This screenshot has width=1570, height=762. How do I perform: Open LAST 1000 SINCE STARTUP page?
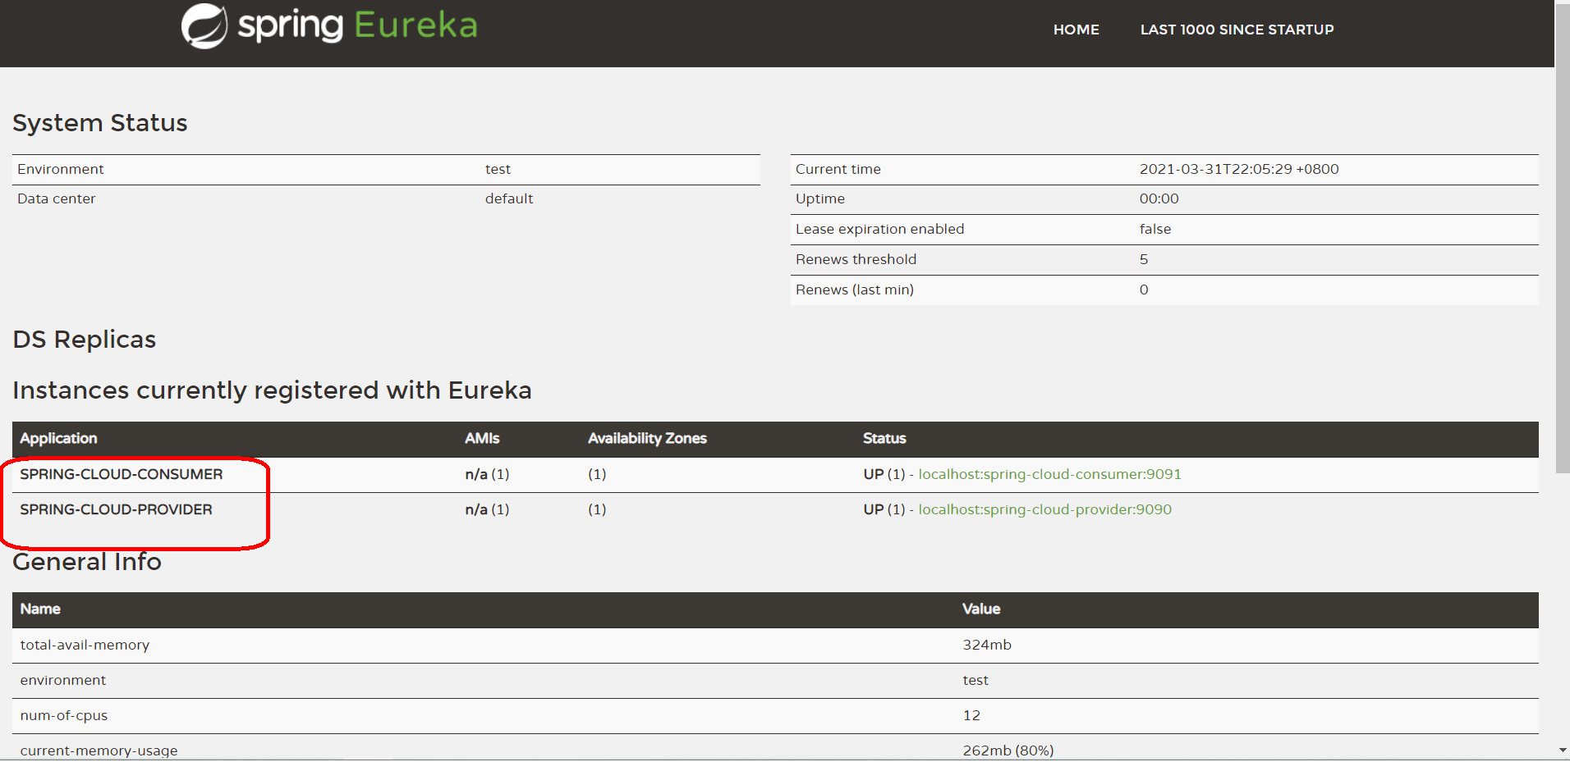coord(1237,30)
